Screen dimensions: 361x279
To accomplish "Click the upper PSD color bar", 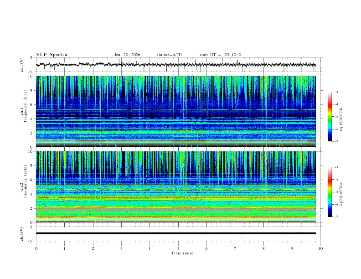I will coord(330,117).
